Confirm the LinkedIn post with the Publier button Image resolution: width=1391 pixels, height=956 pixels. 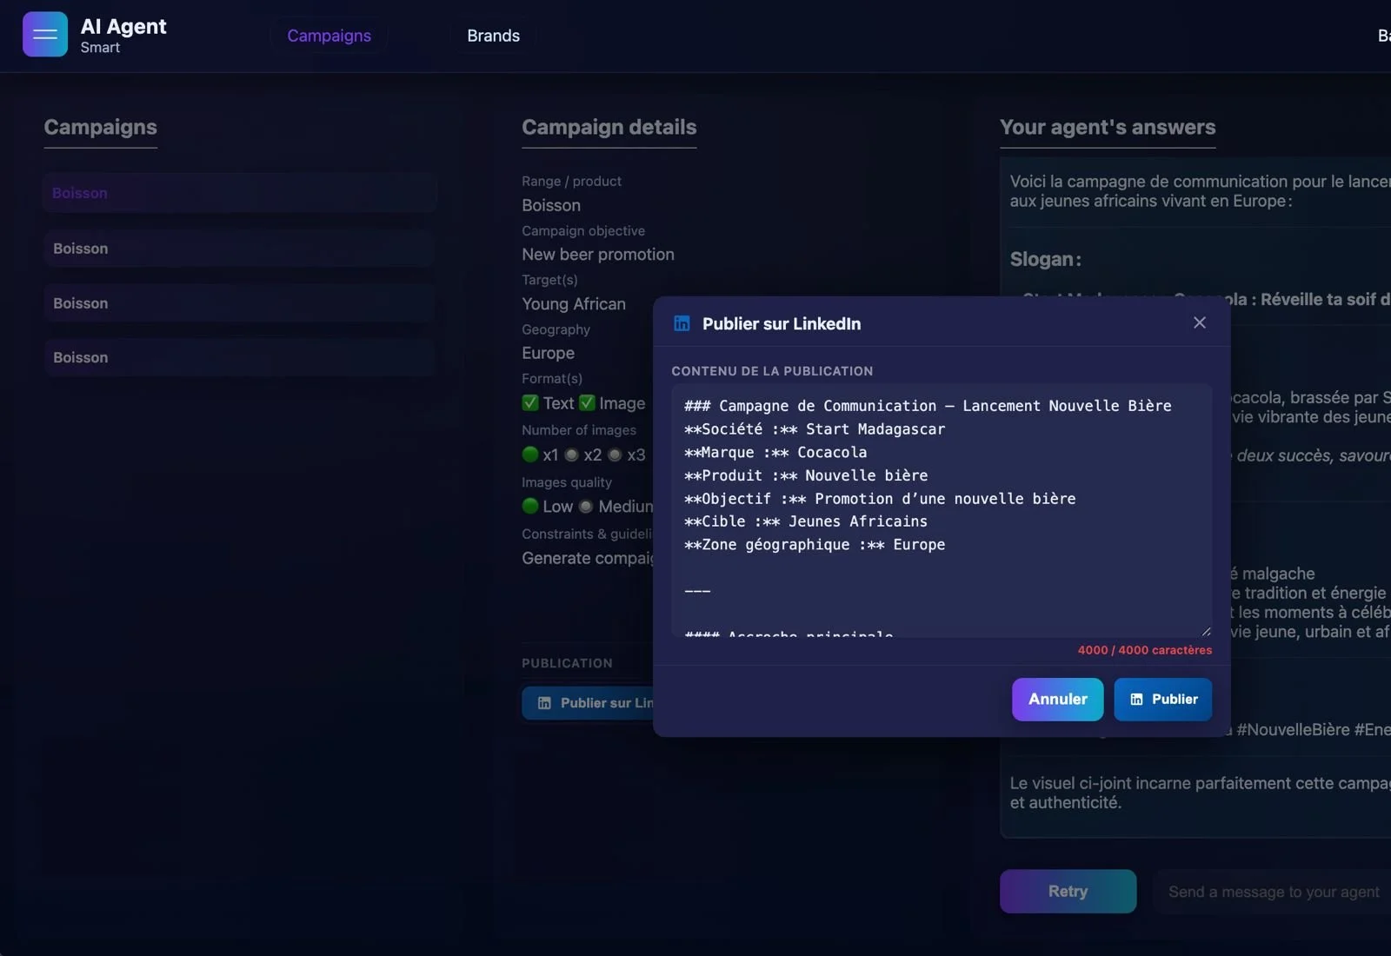coord(1163,700)
